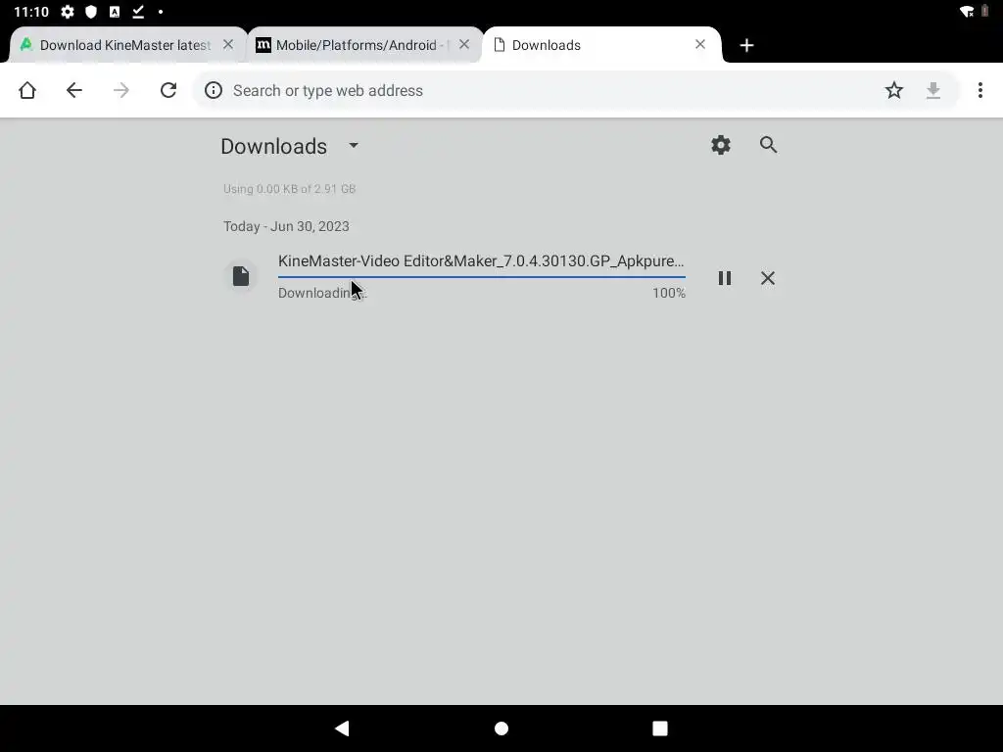
Task: Go to the browser home page
Action: click(27, 90)
